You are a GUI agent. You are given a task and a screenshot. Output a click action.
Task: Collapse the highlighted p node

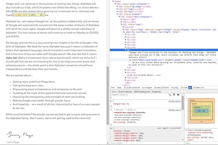tap(125, 50)
